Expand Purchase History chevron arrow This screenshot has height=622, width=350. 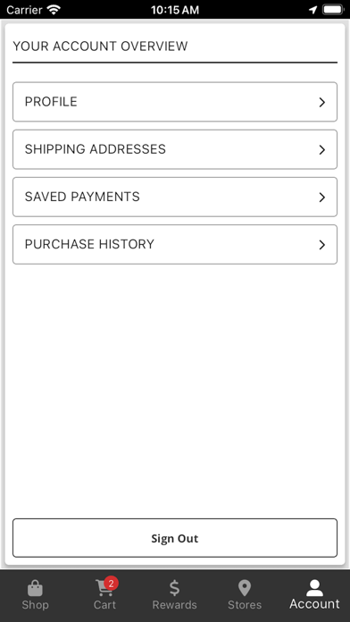(x=322, y=245)
